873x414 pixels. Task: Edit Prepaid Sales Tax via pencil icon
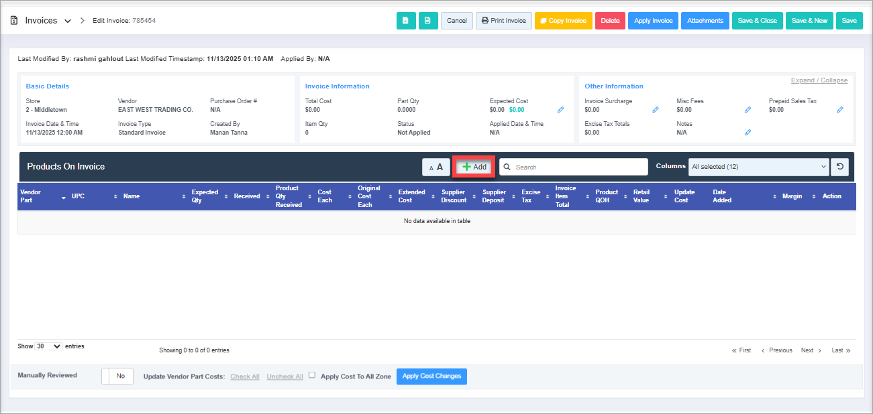[x=839, y=110]
